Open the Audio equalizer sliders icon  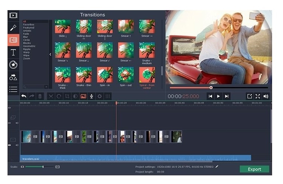pyautogui.click(x=108, y=97)
